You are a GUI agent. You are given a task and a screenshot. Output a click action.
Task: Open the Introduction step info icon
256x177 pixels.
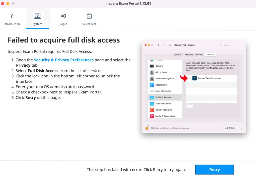pyautogui.click(x=12, y=16)
